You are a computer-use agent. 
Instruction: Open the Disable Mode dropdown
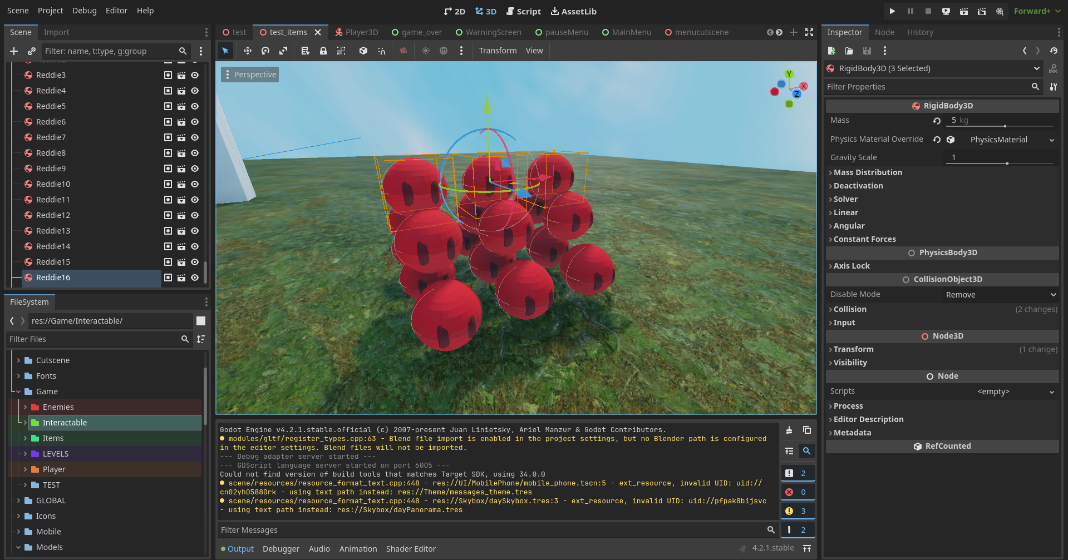[1000, 295]
